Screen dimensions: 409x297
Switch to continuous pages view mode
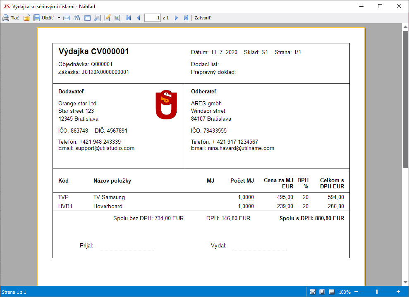point(331,292)
